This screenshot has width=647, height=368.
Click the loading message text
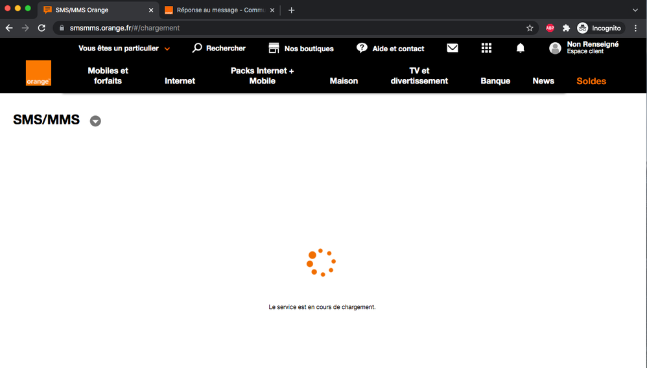(322, 307)
